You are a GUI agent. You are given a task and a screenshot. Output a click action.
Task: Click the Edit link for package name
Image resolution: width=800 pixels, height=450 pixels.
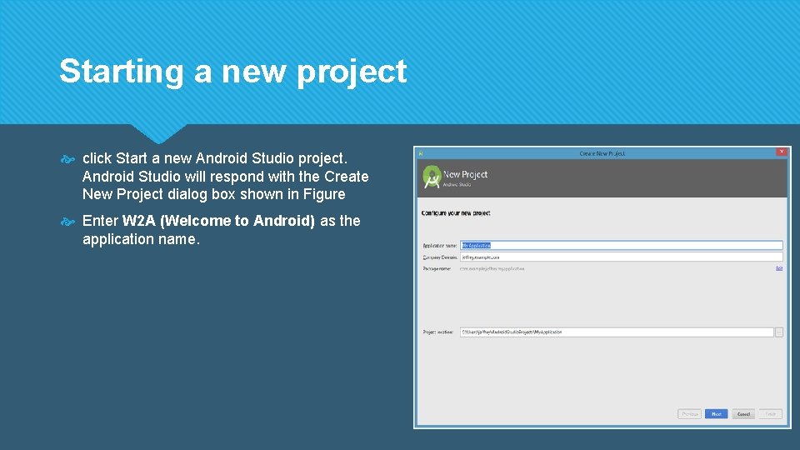779,268
